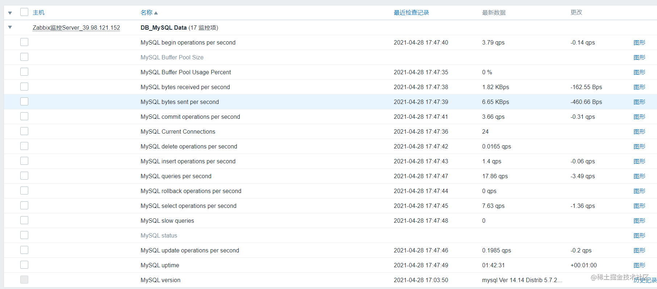
Task: Open 图形 for MySQL uptime
Action: coord(639,265)
